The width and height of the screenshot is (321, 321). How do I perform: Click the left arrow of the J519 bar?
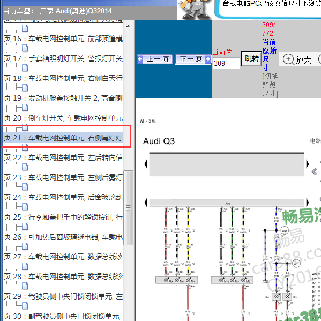(x=146, y=203)
